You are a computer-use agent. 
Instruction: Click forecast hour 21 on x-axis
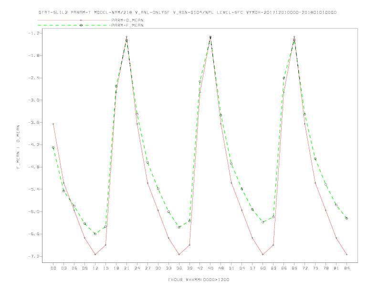126,268
